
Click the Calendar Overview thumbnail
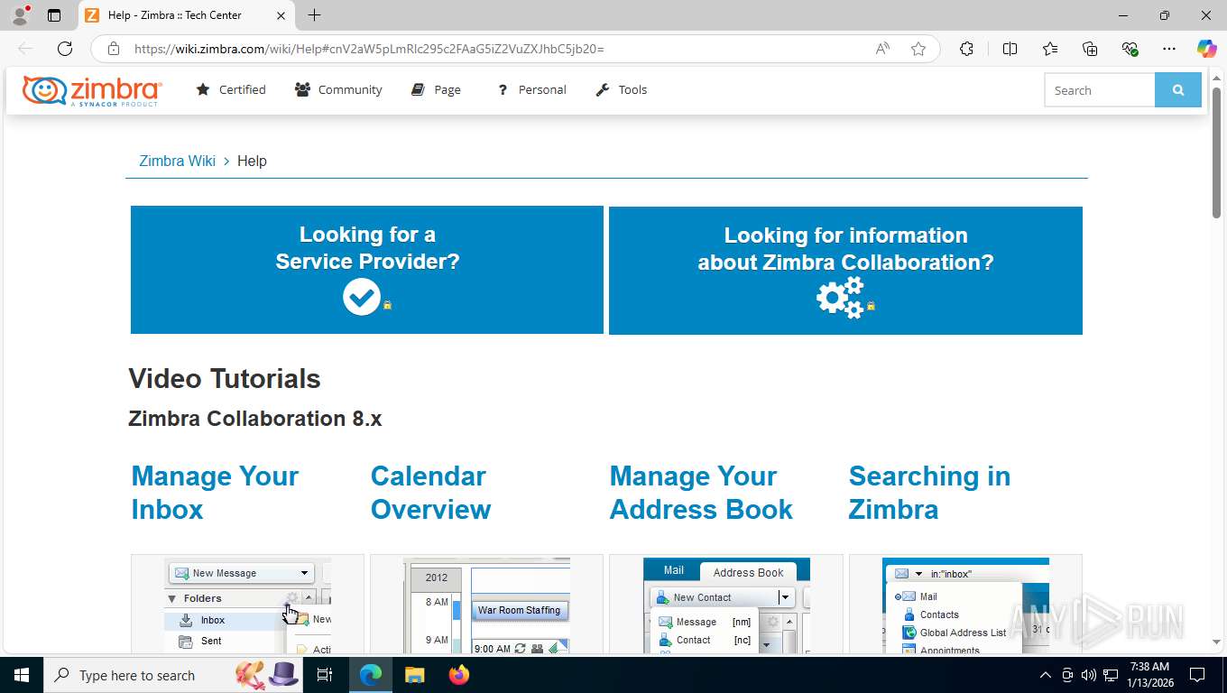[486, 605]
